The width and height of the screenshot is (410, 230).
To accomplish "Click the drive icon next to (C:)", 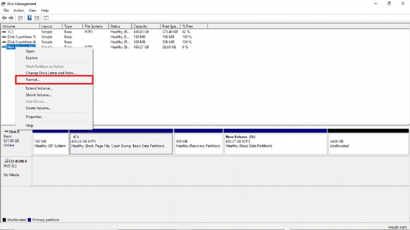I will pyautogui.click(x=4, y=32).
